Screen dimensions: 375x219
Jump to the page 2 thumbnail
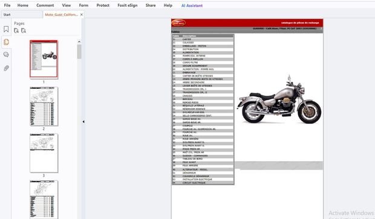point(44,106)
